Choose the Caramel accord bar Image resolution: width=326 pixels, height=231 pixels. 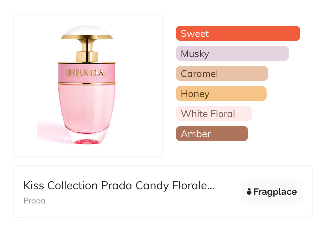tap(222, 74)
